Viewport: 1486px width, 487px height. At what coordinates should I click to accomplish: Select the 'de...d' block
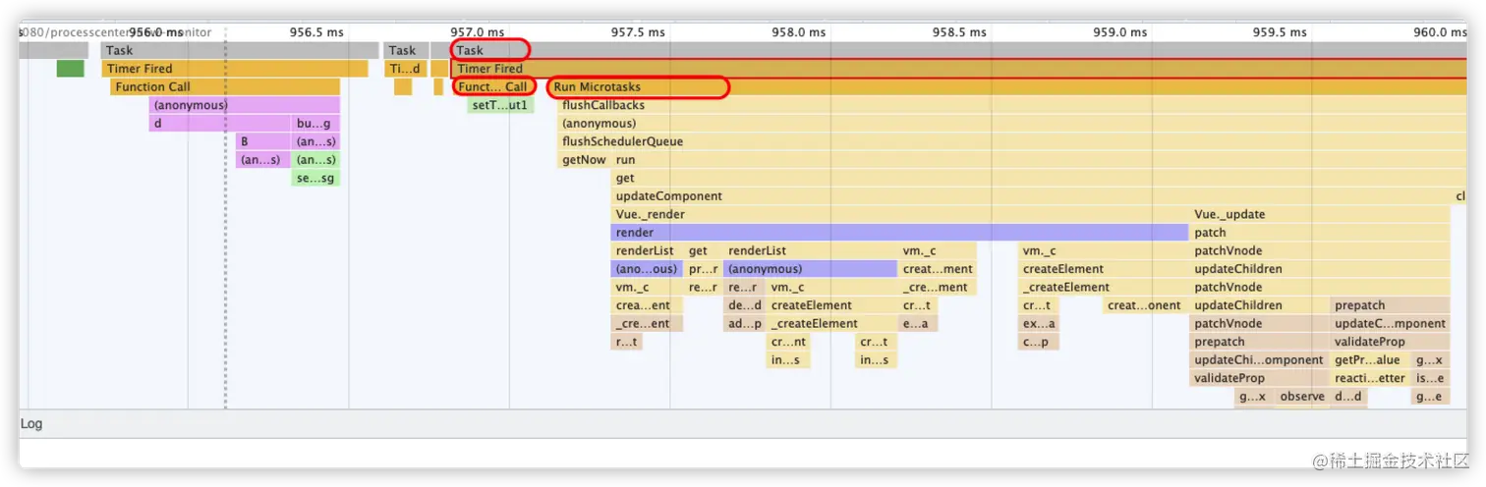[x=744, y=305]
